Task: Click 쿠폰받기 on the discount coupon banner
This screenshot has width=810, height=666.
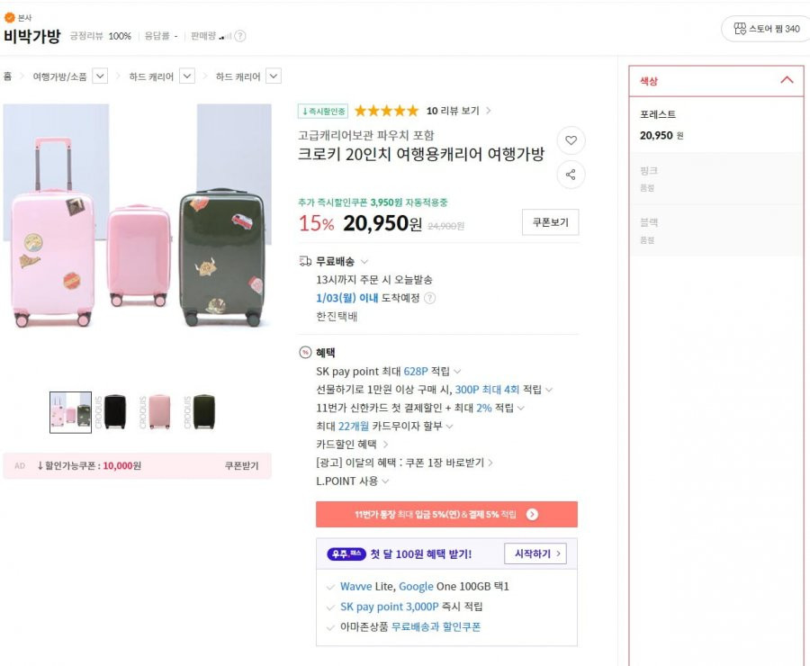Action: click(241, 465)
